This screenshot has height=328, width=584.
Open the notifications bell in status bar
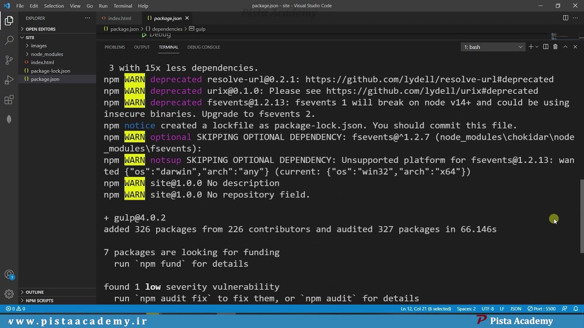click(x=575, y=309)
